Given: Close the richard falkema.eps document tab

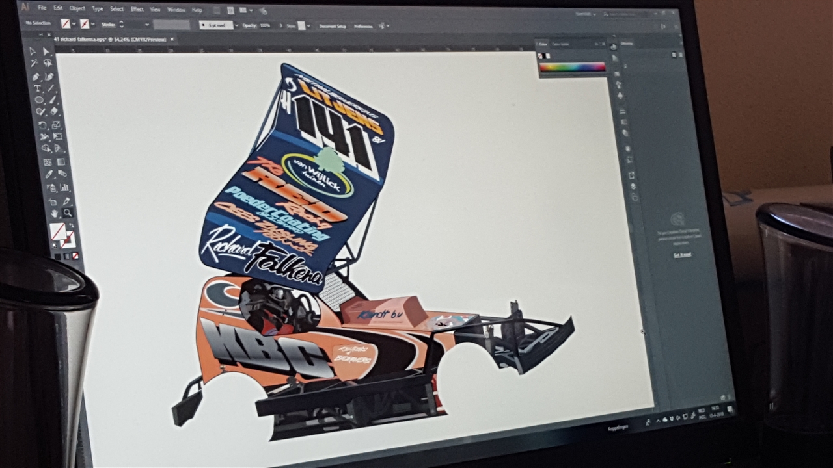Looking at the screenshot, I should 172,39.
